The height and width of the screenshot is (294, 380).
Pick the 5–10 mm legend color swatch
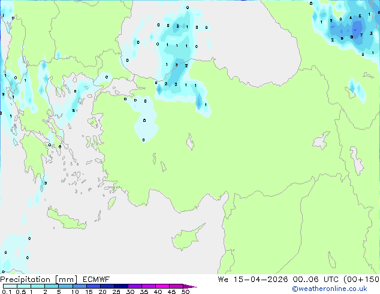pos(65,286)
